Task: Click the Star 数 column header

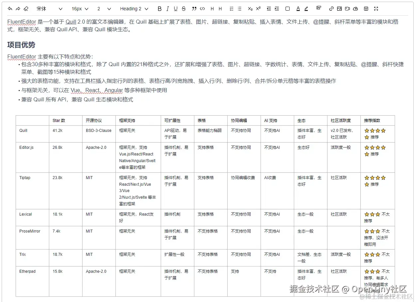Action: 66,120
